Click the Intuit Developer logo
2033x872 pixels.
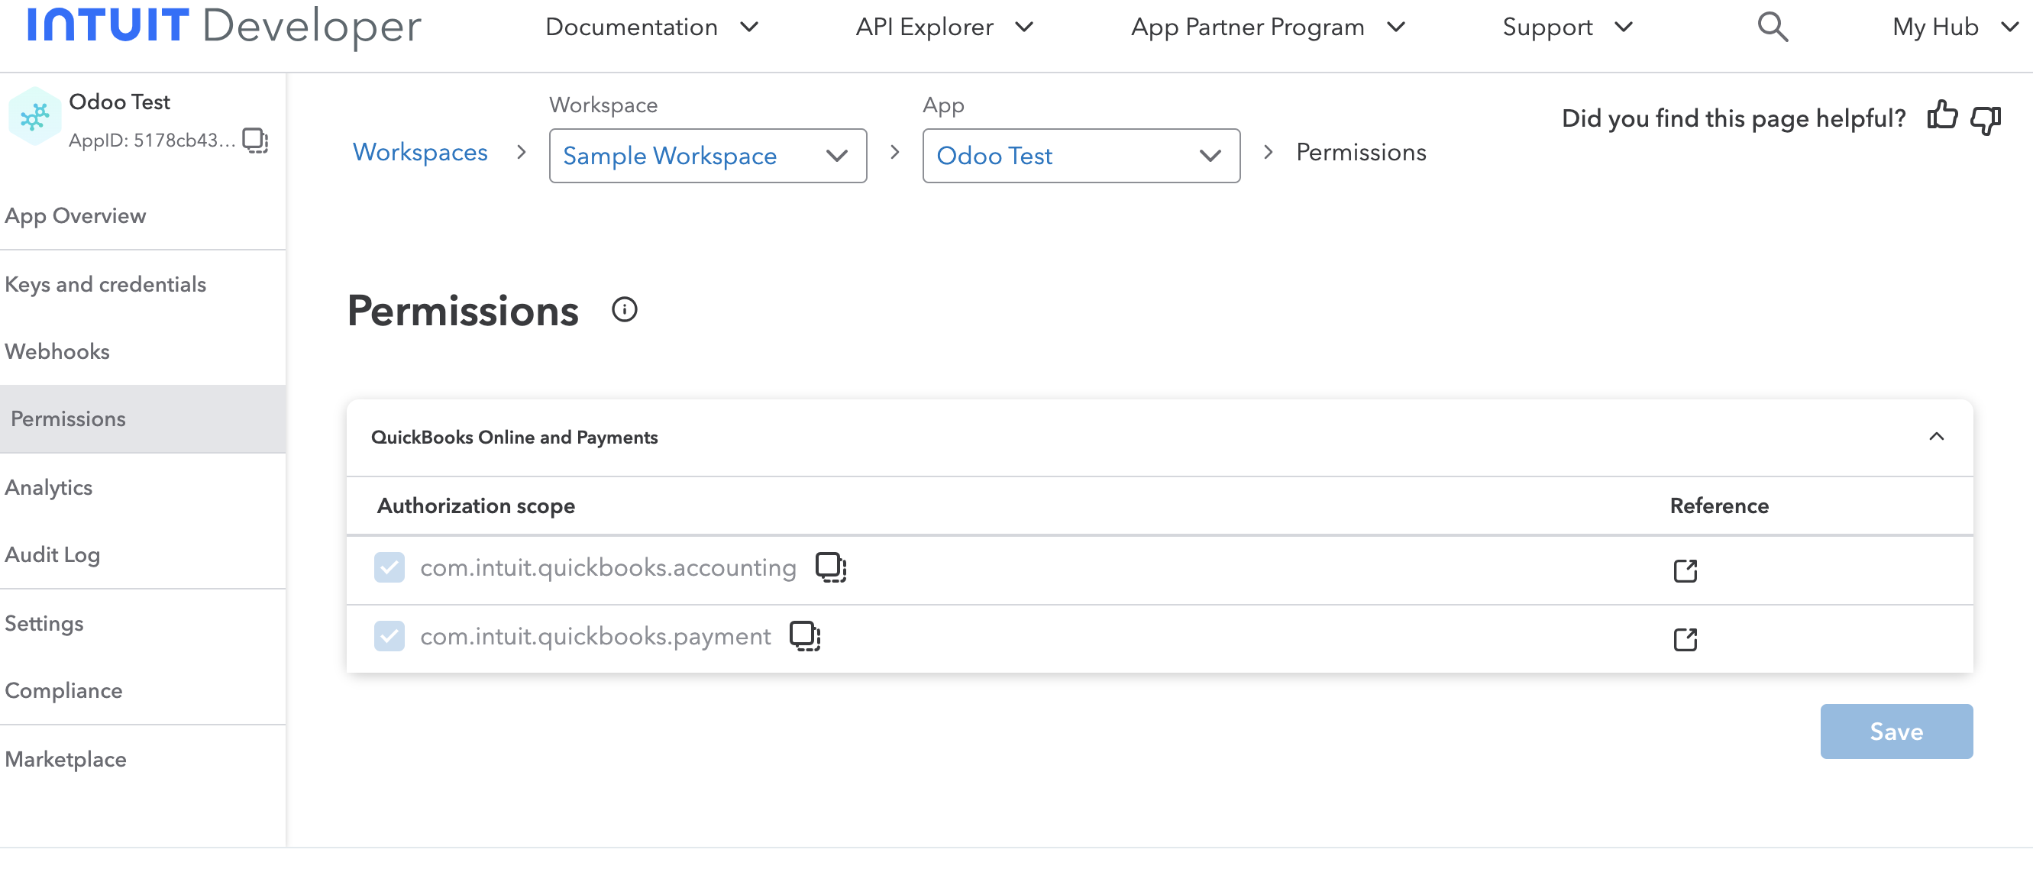tap(224, 26)
